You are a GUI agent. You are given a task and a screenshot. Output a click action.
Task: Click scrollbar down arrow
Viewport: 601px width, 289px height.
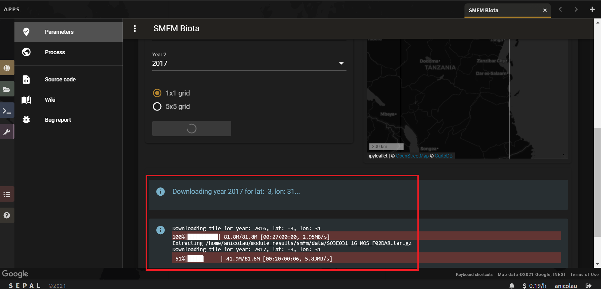(x=597, y=264)
